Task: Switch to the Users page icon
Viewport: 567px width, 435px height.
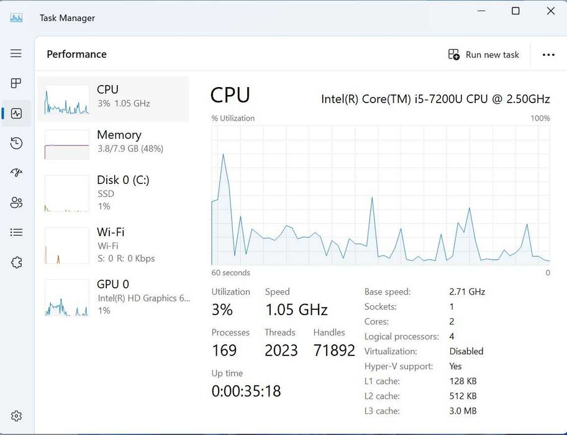Action: click(16, 203)
